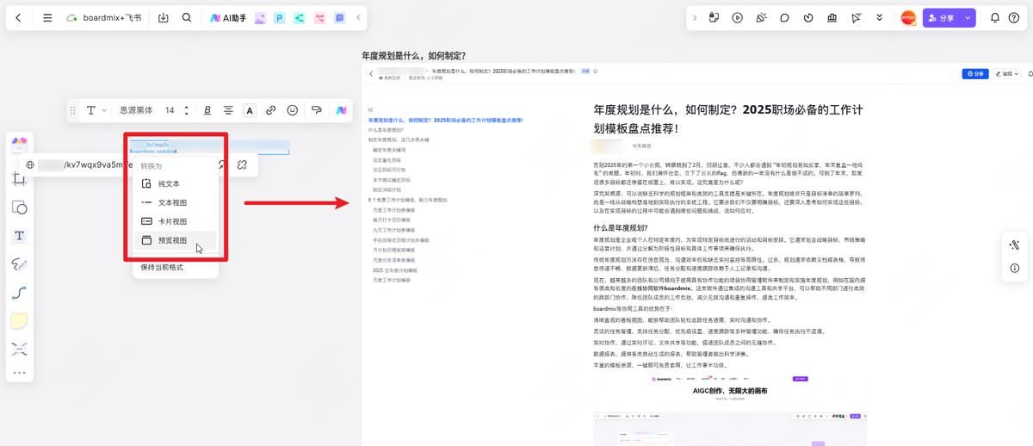Select the text T tool in the sidebar
The image size is (1033, 446).
point(19,236)
